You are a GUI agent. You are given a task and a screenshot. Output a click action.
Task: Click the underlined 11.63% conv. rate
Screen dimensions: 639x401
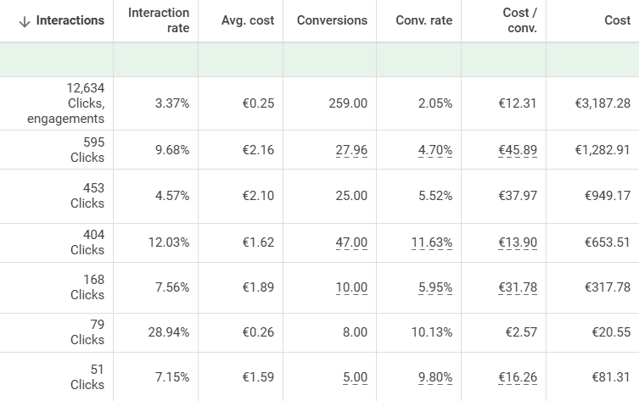click(432, 242)
